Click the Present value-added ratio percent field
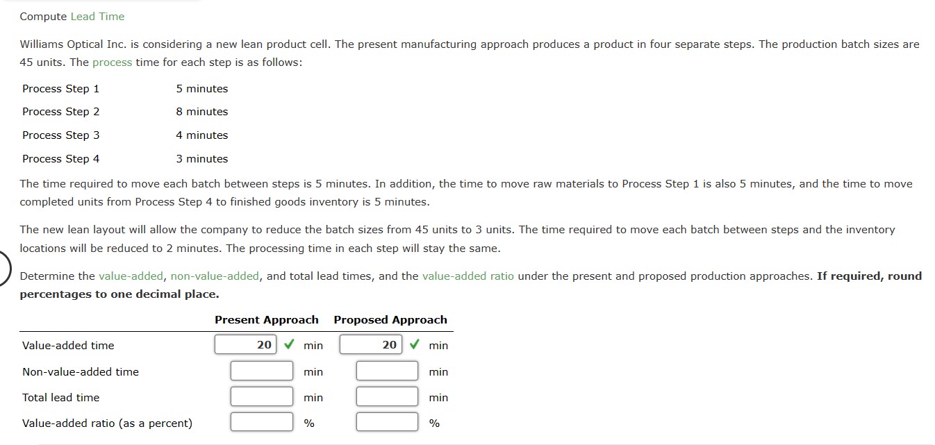The width and height of the screenshot is (935, 445). (x=260, y=421)
